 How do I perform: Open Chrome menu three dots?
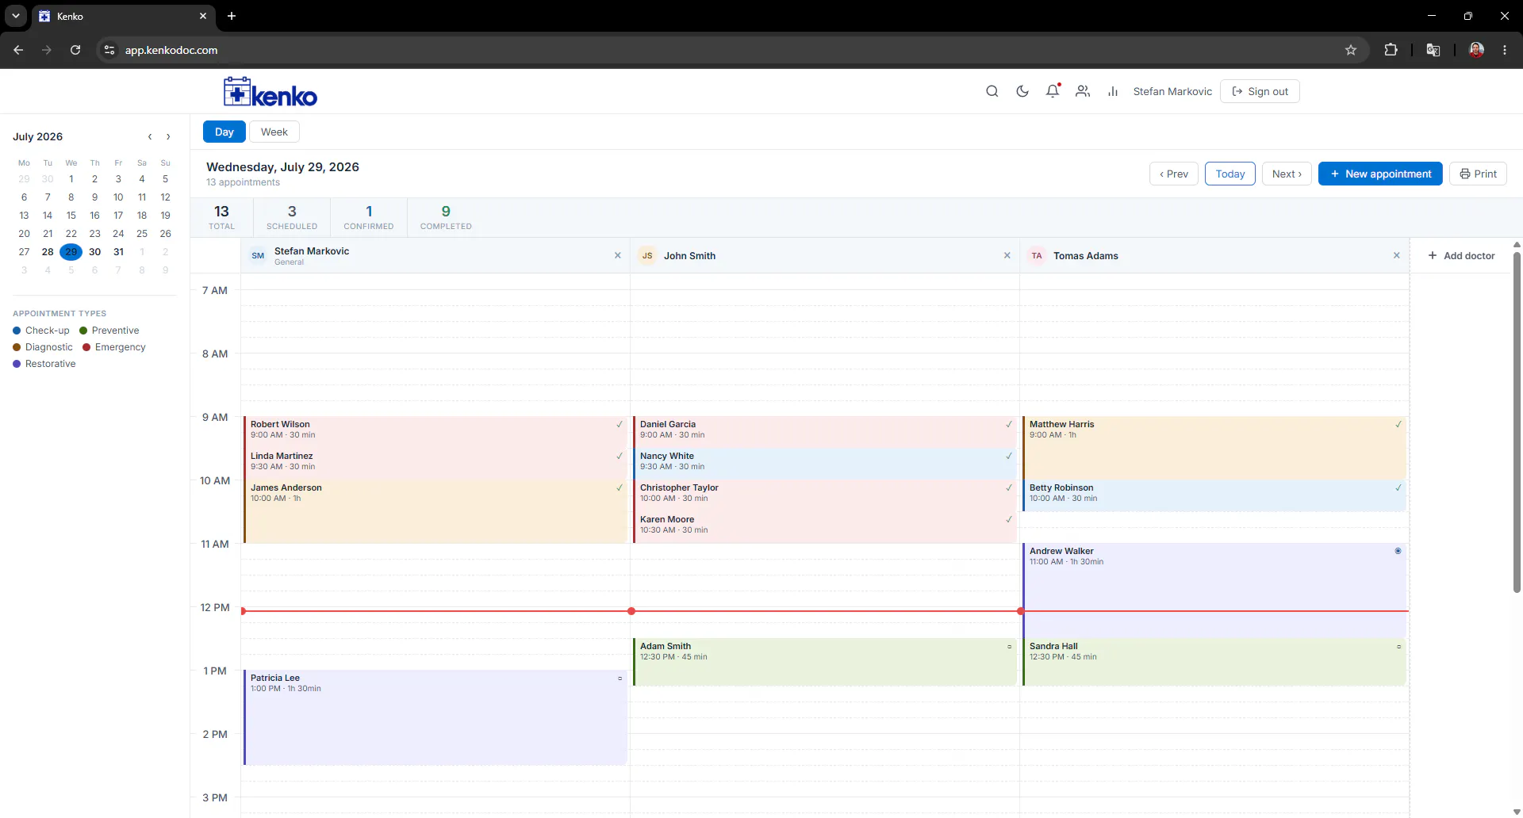pos(1505,50)
